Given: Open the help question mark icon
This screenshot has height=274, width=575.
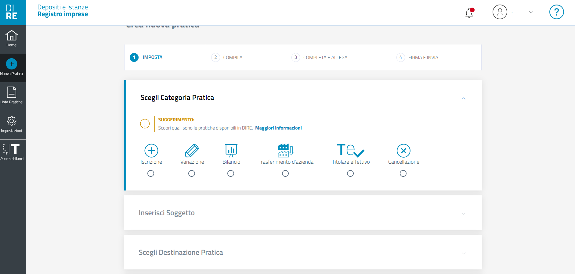Looking at the screenshot, I should pyautogui.click(x=556, y=12).
